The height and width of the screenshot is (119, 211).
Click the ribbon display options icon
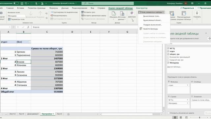tap(192, 3)
